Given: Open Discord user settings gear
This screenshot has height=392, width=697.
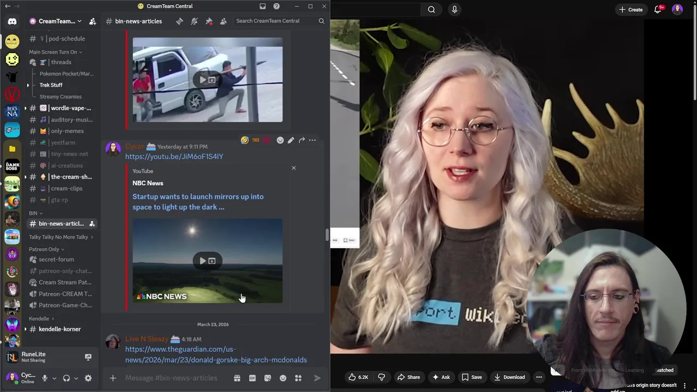Looking at the screenshot, I should point(88,378).
